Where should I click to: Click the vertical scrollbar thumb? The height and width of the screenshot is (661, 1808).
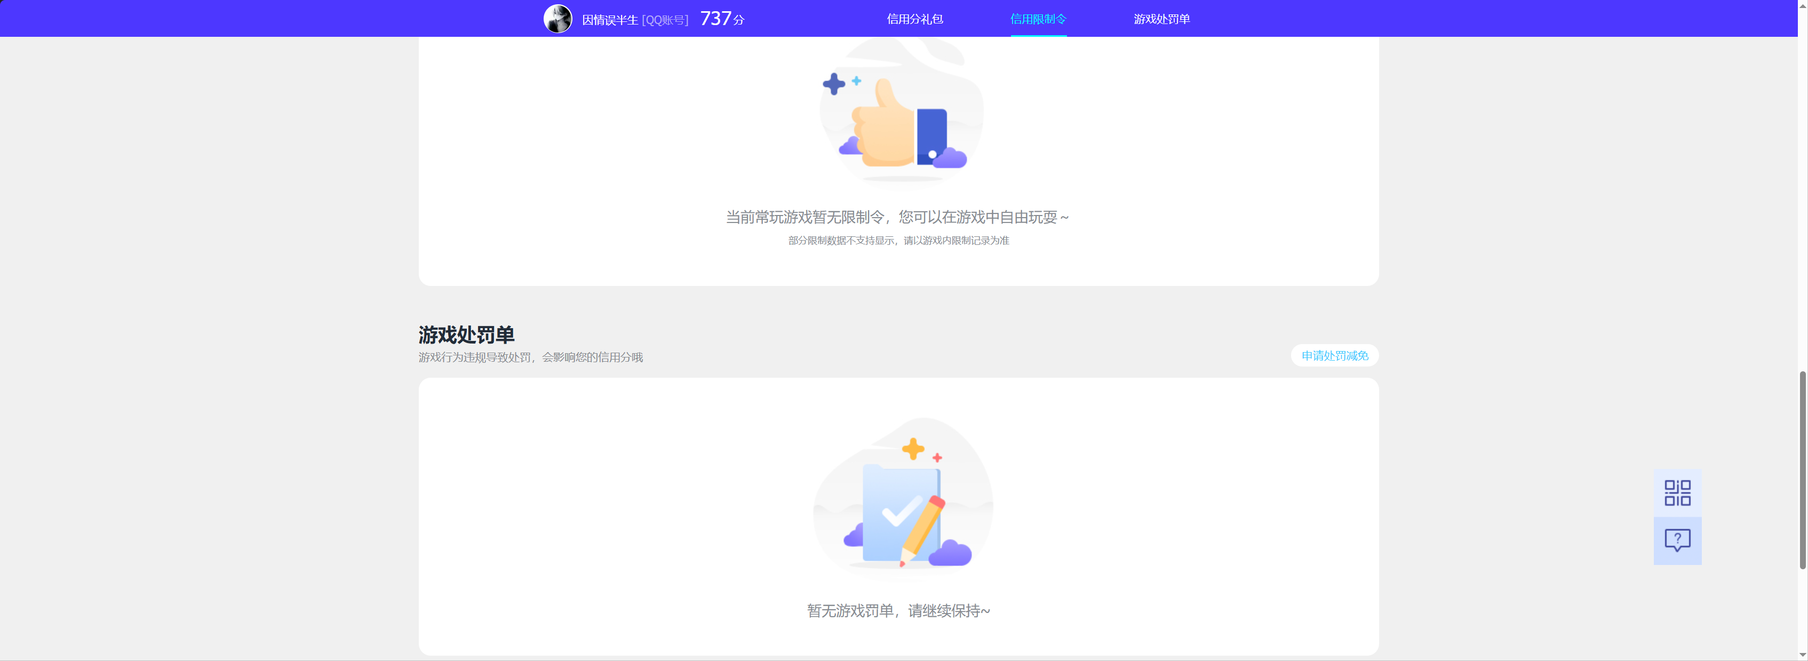1802,470
